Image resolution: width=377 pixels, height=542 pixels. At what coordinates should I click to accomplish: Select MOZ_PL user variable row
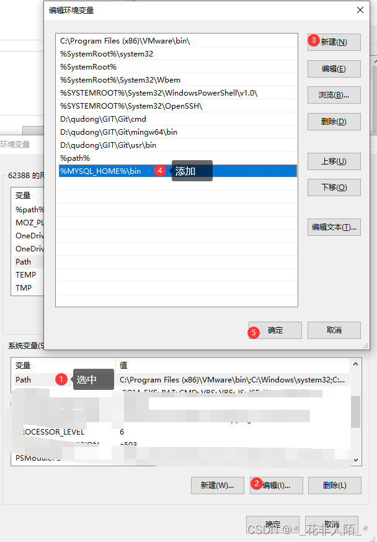(x=28, y=223)
